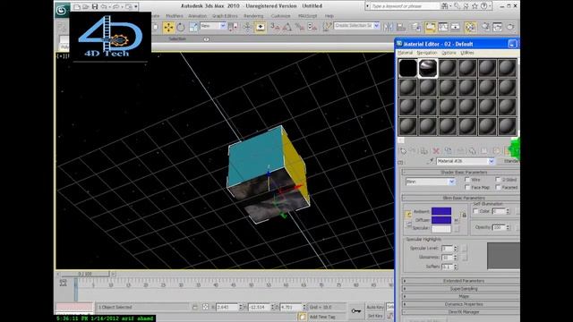This screenshot has height=322, width=573.
Task: Open the Blinn shader type dropdown
Action: [x=451, y=182]
